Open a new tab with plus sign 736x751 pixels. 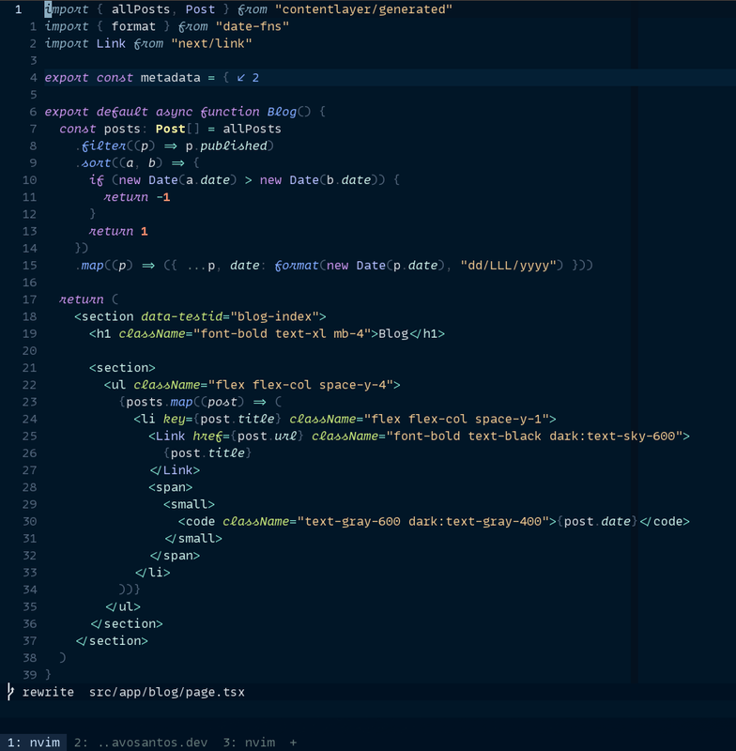(293, 743)
